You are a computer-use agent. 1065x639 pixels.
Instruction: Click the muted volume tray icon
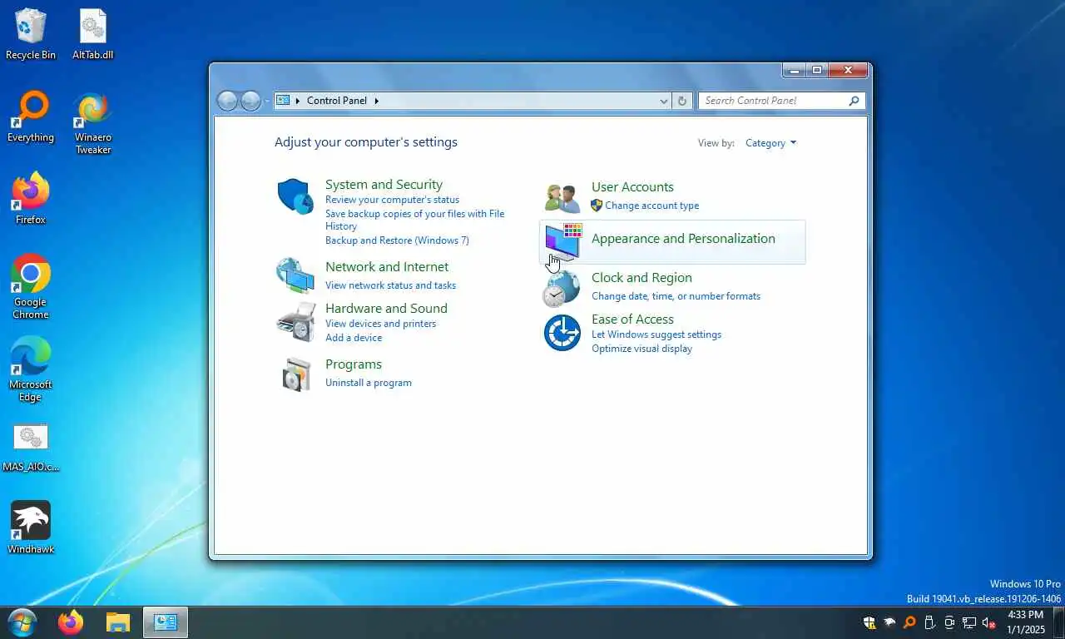tap(989, 622)
